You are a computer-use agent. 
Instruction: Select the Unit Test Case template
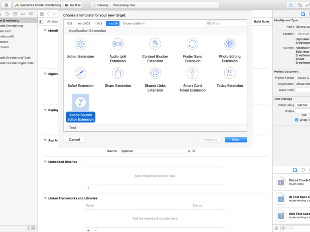click(291, 216)
